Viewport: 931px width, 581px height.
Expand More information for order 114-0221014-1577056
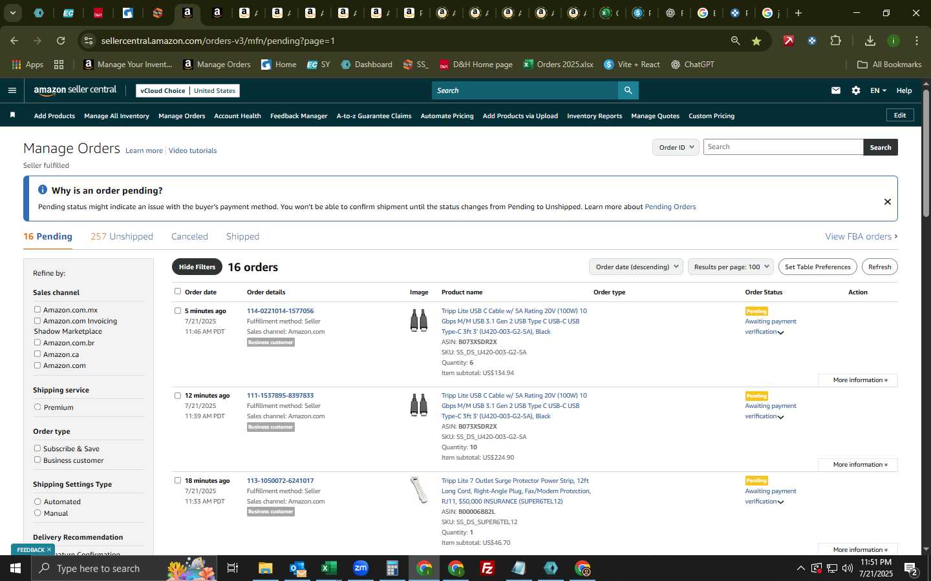[x=858, y=380]
